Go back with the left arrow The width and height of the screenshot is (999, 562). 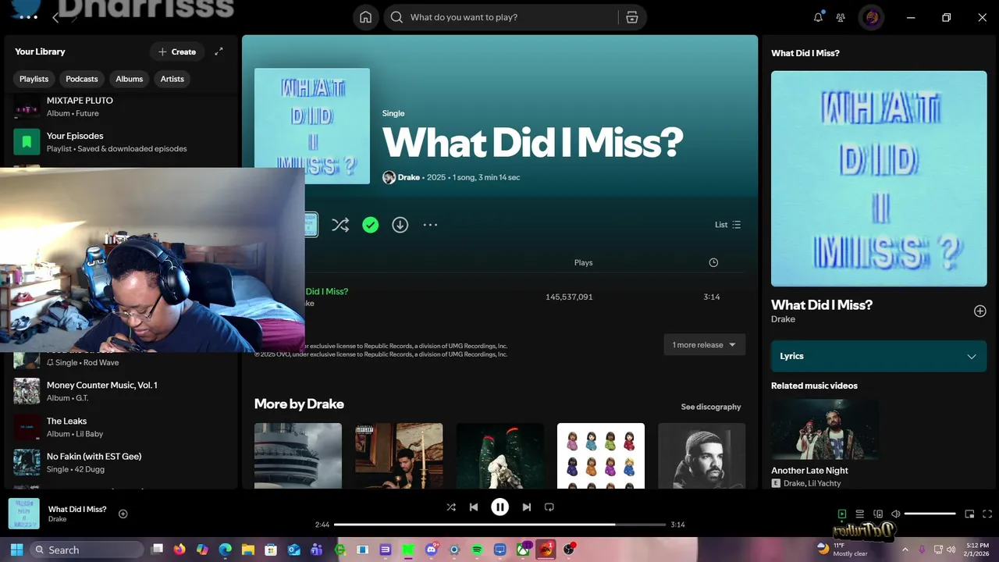(55, 17)
